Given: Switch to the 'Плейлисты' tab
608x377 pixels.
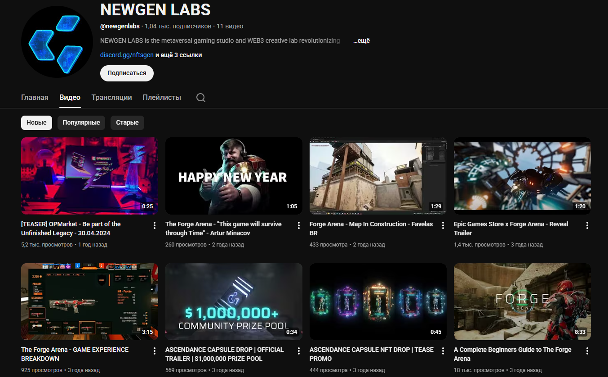Looking at the screenshot, I should pyautogui.click(x=162, y=97).
